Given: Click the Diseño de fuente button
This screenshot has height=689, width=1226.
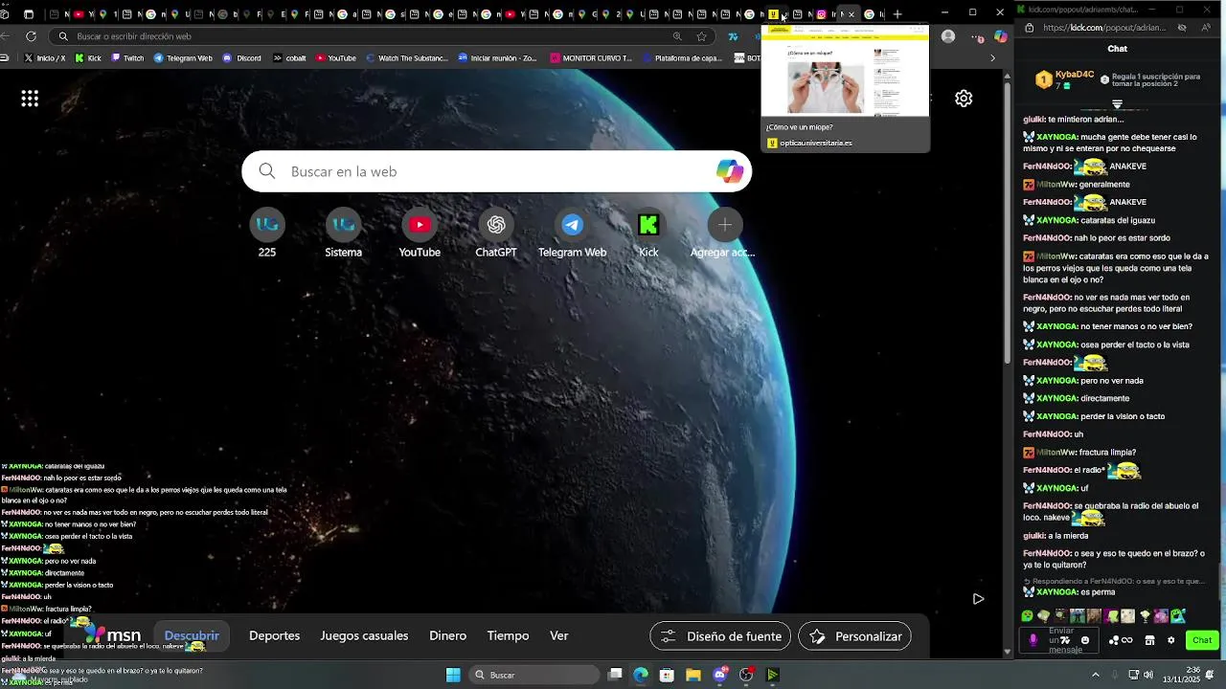Looking at the screenshot, I should coord(720,635).
